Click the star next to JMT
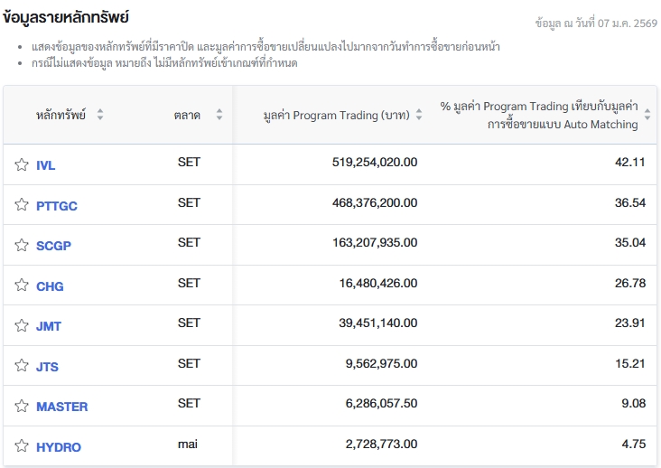Screen dimensions: 661x468 pyautogui.click(x=22, y=325)
